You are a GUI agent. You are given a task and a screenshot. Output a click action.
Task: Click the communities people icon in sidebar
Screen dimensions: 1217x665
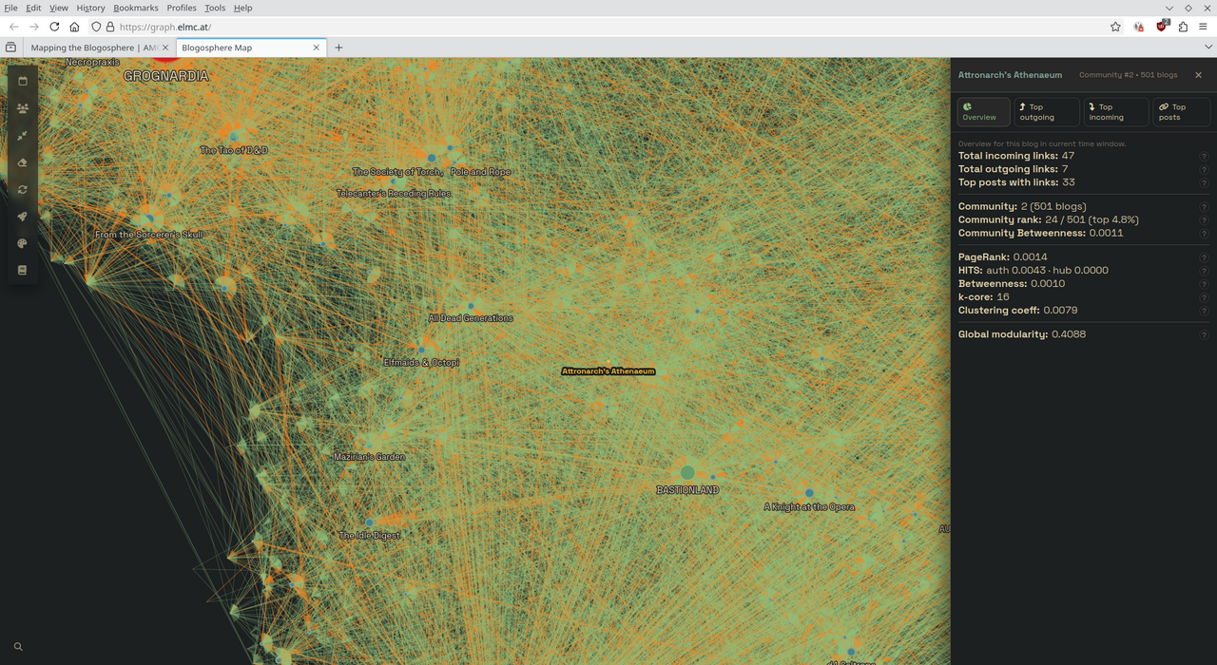(23, 108)
